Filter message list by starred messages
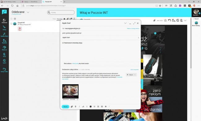Viewport: 201px width, 121px height. tap(64, 19)
